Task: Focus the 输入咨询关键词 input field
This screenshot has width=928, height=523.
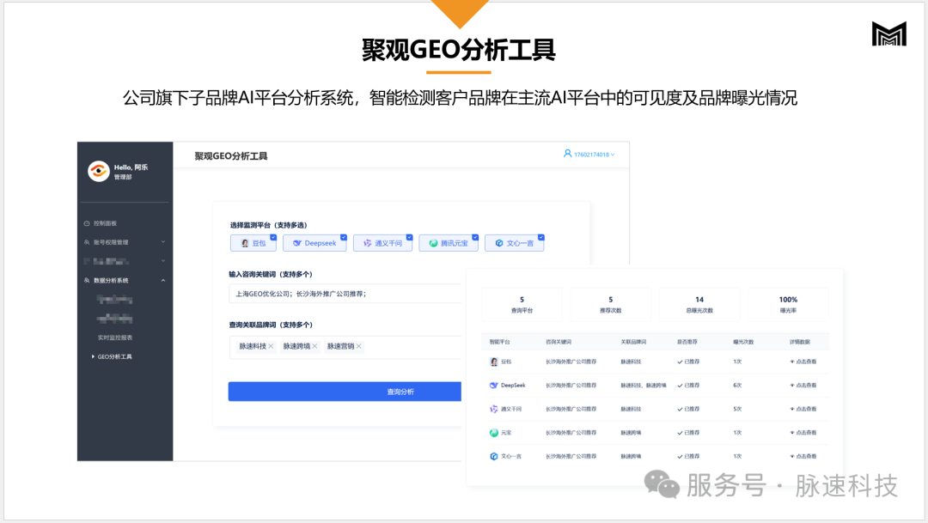Action: tap(345, 294)
